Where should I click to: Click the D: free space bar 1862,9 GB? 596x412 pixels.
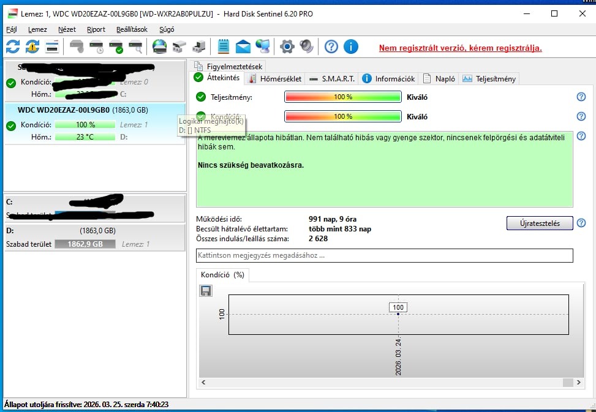click(85, 244)
